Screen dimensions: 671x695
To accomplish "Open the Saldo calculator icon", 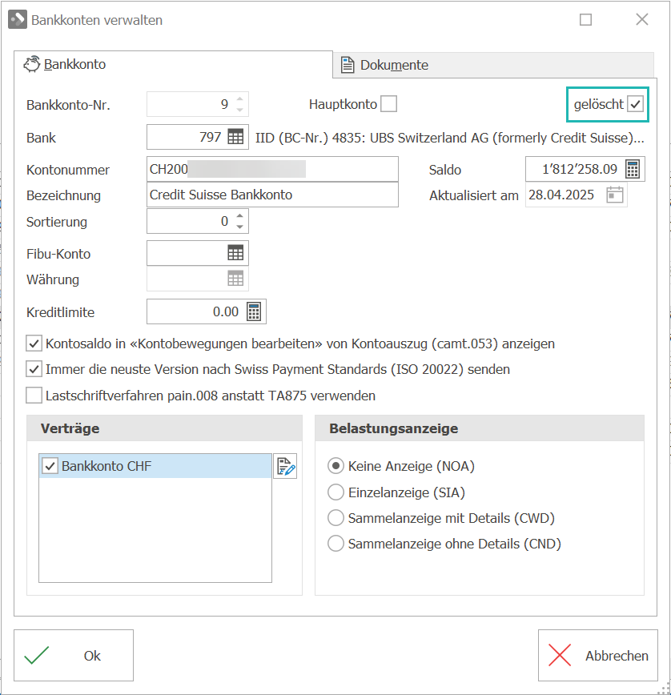I will [x=633, y=169].
